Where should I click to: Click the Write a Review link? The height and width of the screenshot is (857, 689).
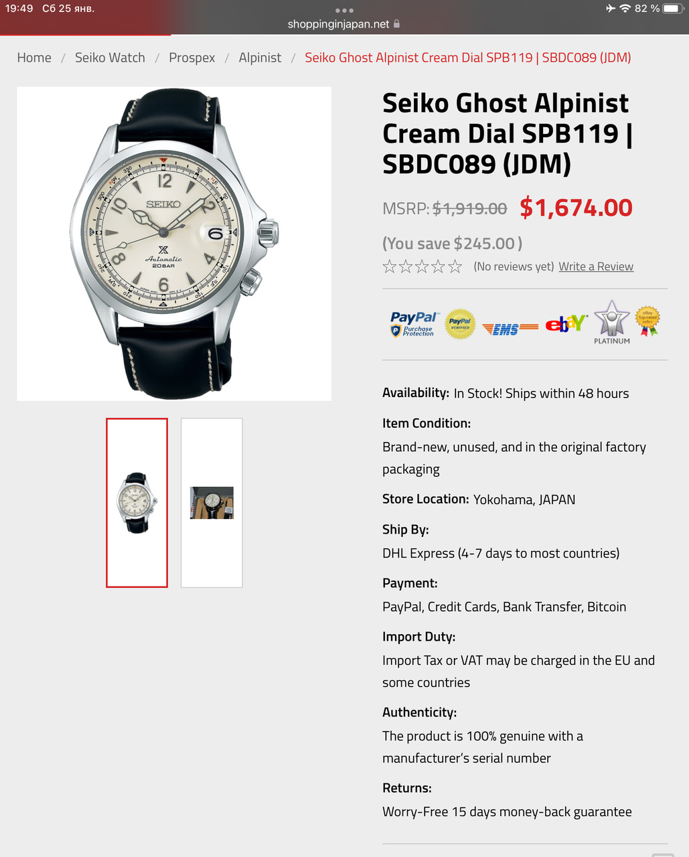point(596,266)
